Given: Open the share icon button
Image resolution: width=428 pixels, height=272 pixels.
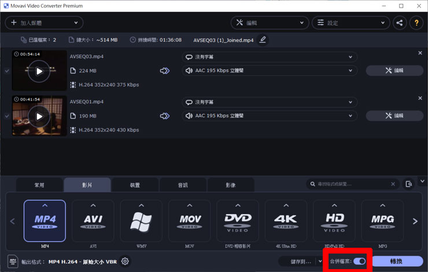Looking at the screenshot, I should pos(400,23).
